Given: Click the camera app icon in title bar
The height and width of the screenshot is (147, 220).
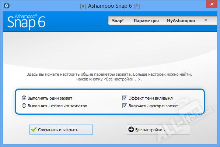Looking at the screenshot, I should coord(7,6).
